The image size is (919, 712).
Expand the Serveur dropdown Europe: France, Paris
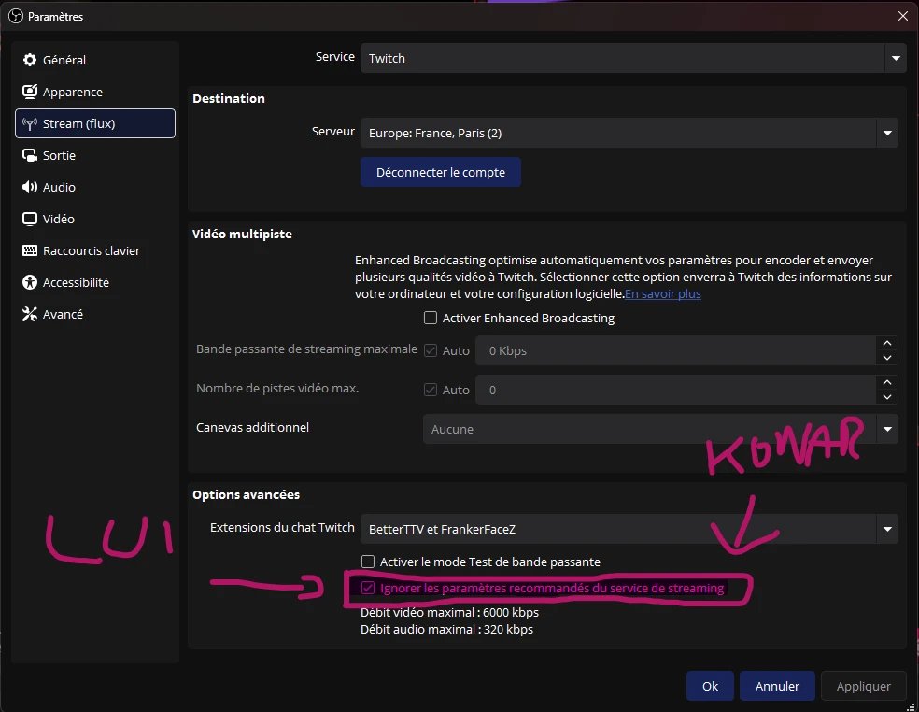click(629, 133)
